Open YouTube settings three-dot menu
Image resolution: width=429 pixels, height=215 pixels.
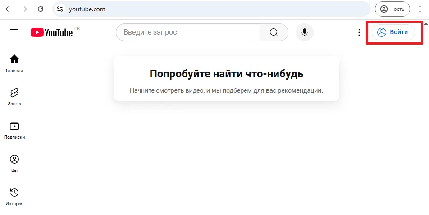pyautogui.click(x=359, y=32)
